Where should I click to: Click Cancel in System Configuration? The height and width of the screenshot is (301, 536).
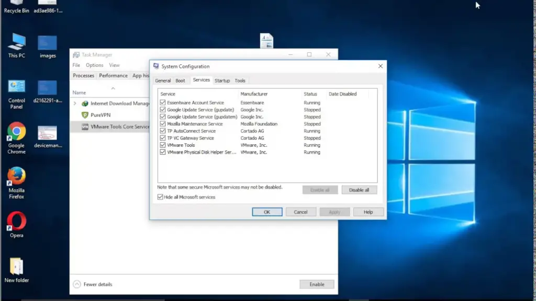pyautogui.click(x=301, y=212)
